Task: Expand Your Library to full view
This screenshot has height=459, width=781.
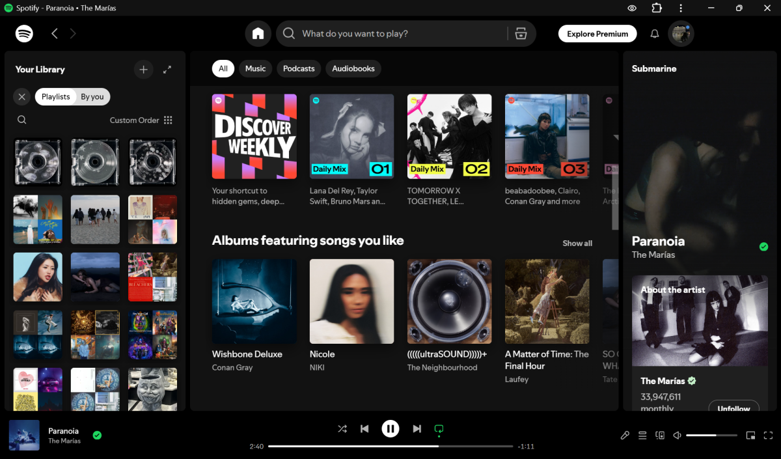Action: pyautogui.click(x=167, y=70)
